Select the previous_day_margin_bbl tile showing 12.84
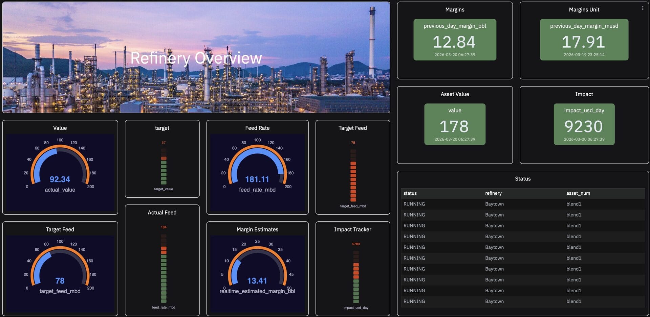This screenshot has height=317, width=650. pos(455,40)
